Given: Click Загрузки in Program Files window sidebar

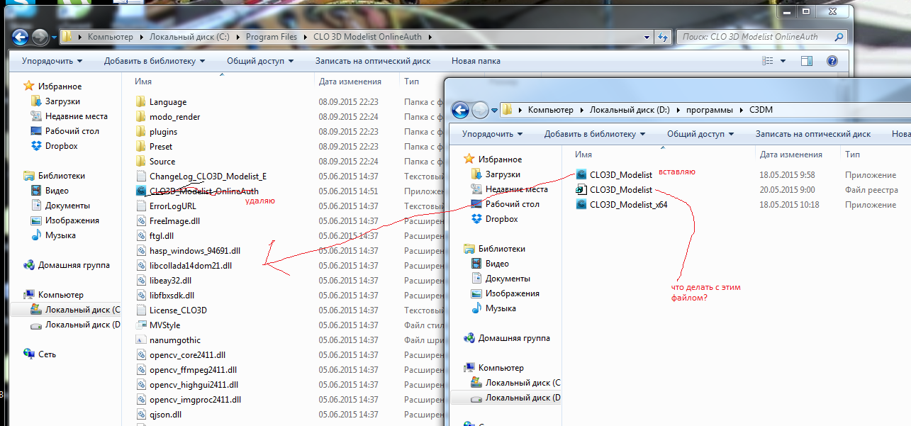Looking at the screenshot, I should click(x=62, y=101).
